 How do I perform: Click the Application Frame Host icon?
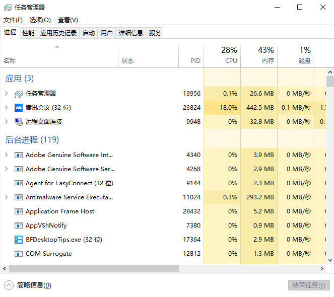pos(19,211)
